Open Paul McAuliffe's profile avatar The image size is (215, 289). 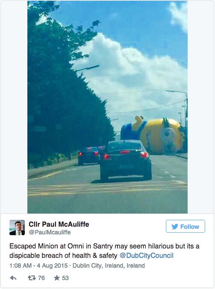click(17, 228)
